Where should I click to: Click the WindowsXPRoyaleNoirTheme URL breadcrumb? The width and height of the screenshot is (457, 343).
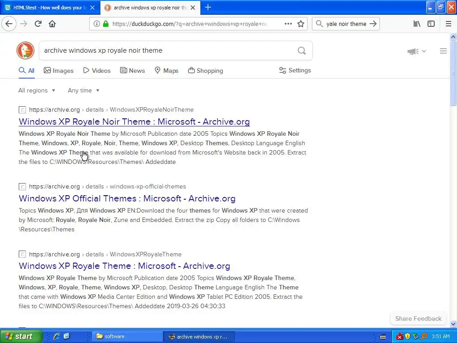point(152,110)
